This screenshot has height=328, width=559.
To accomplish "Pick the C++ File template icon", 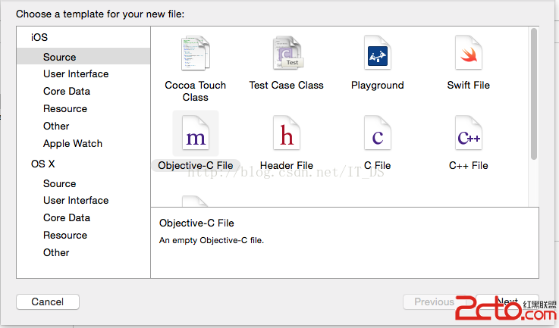I will click(x=468, y=134).
